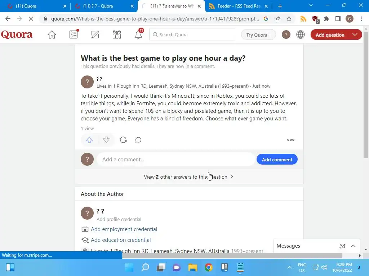
Task: Open Chrome from the taskbar
Action: (x=209, y=267)
